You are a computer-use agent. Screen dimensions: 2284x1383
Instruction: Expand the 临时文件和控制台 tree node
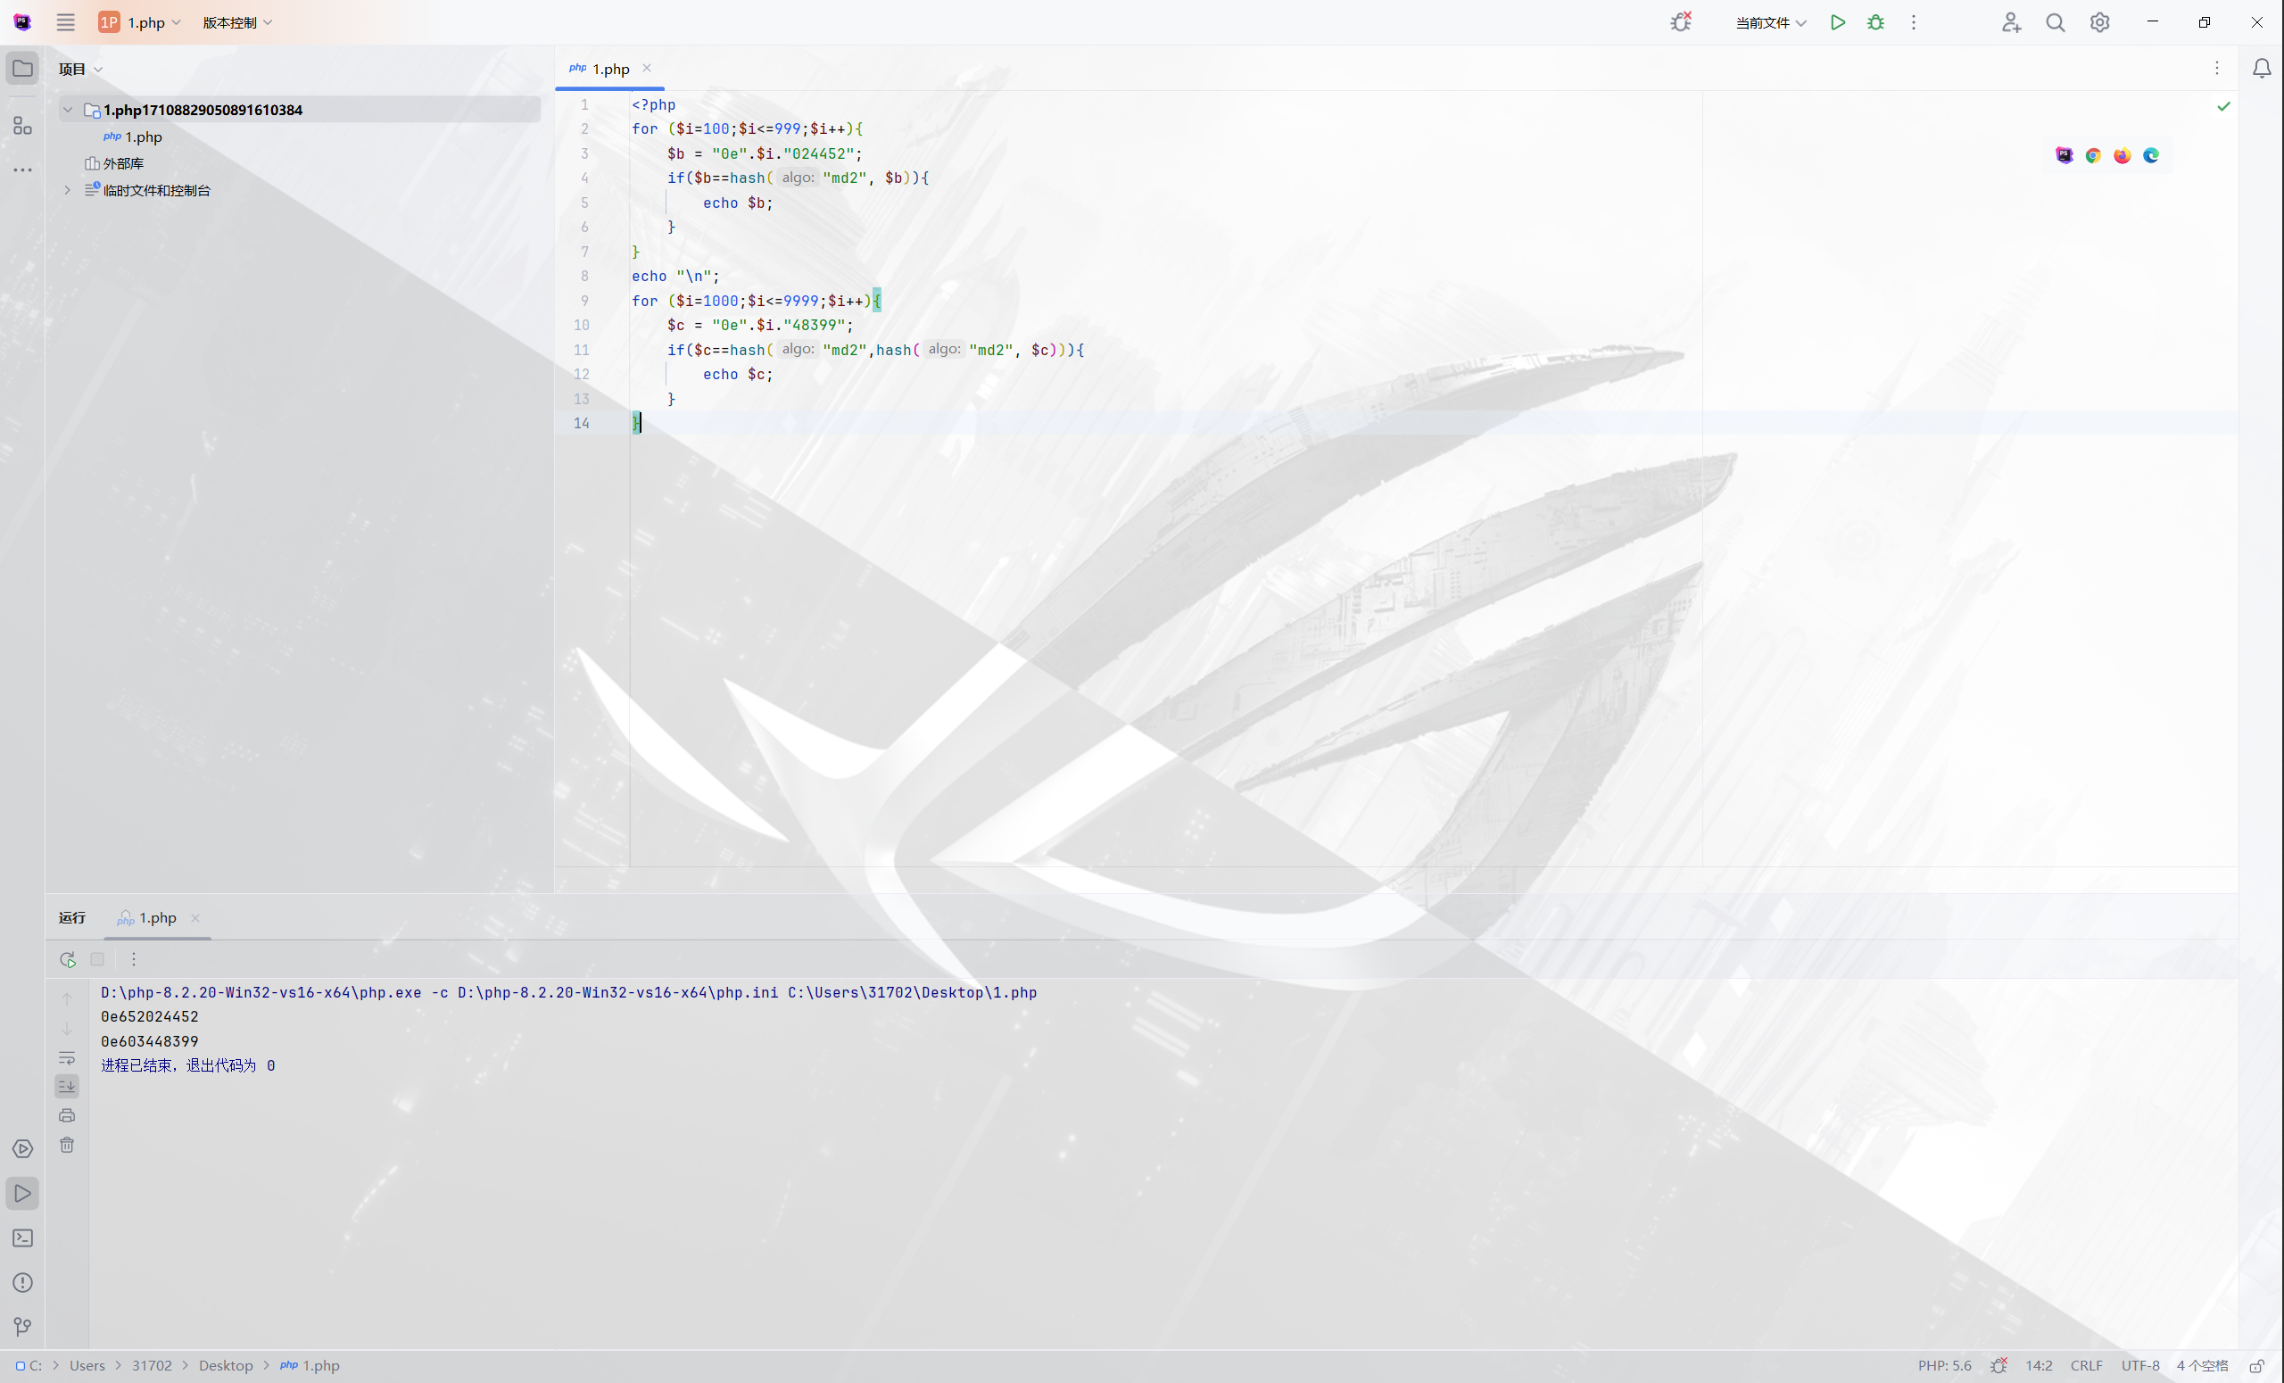[x=68, y=190]
